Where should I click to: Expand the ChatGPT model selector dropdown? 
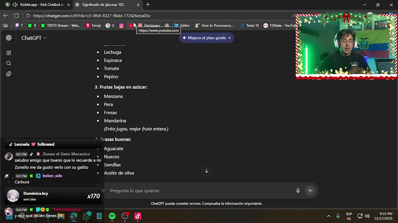(x=34, y=38)
